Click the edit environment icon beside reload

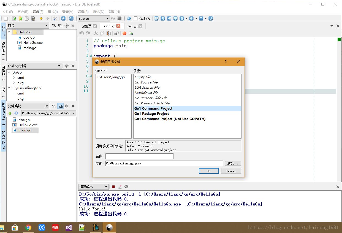(x=119, y=18)
